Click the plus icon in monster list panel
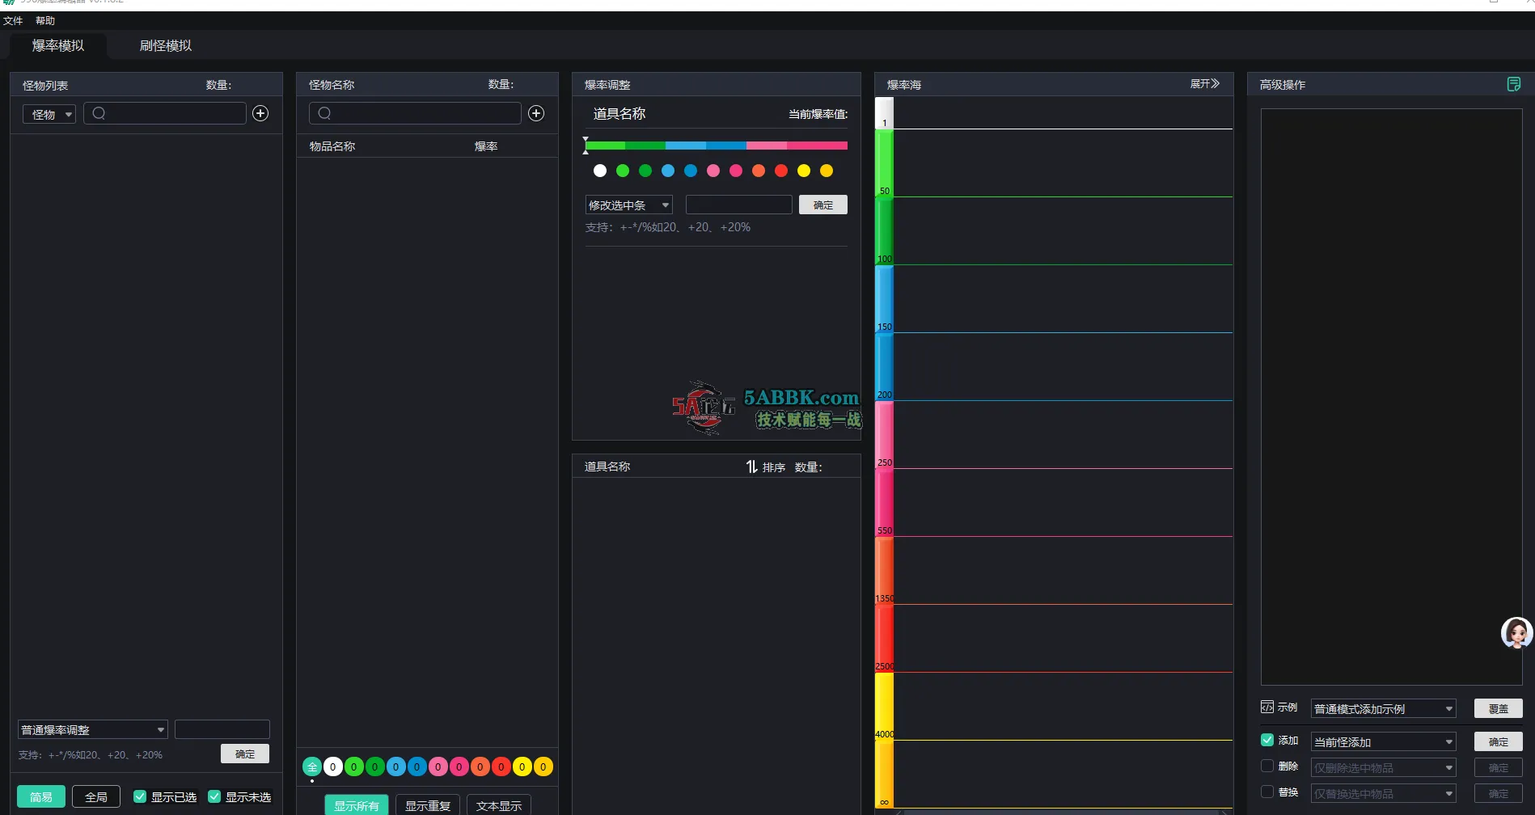 (260, 114)
